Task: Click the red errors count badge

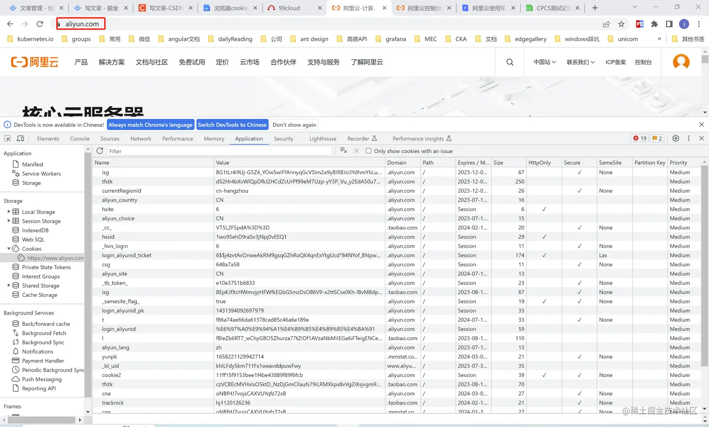Action: click(640, 138)
